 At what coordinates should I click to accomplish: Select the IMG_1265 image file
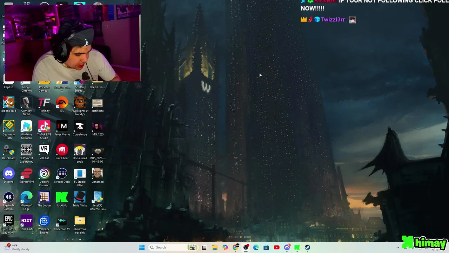pos(98,129)
